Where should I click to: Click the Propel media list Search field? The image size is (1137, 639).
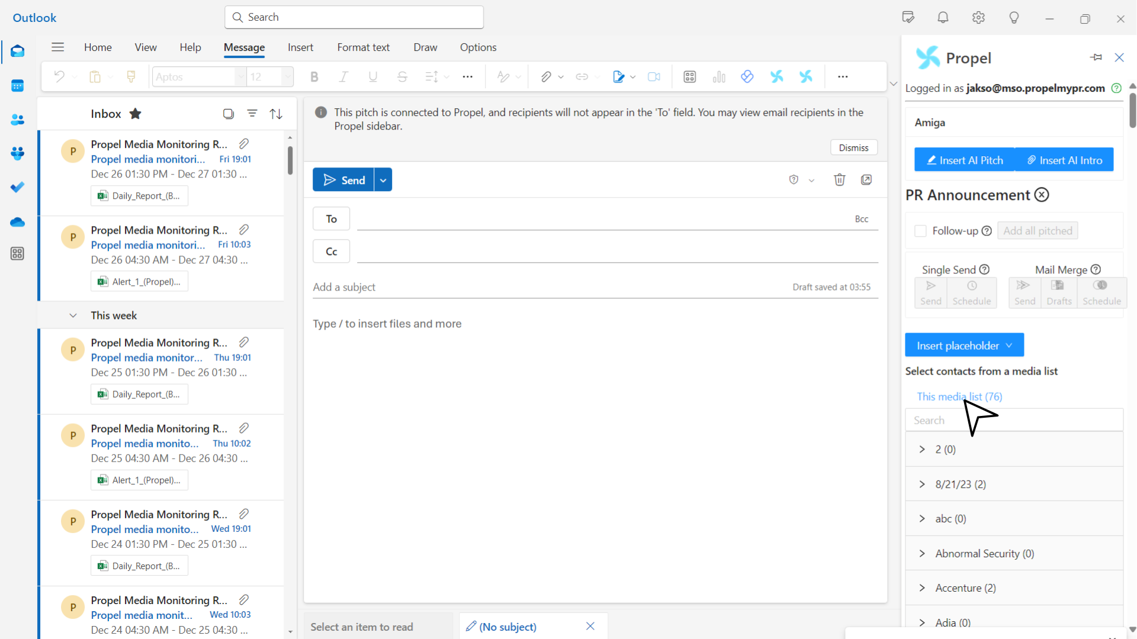pos(1014,420)
